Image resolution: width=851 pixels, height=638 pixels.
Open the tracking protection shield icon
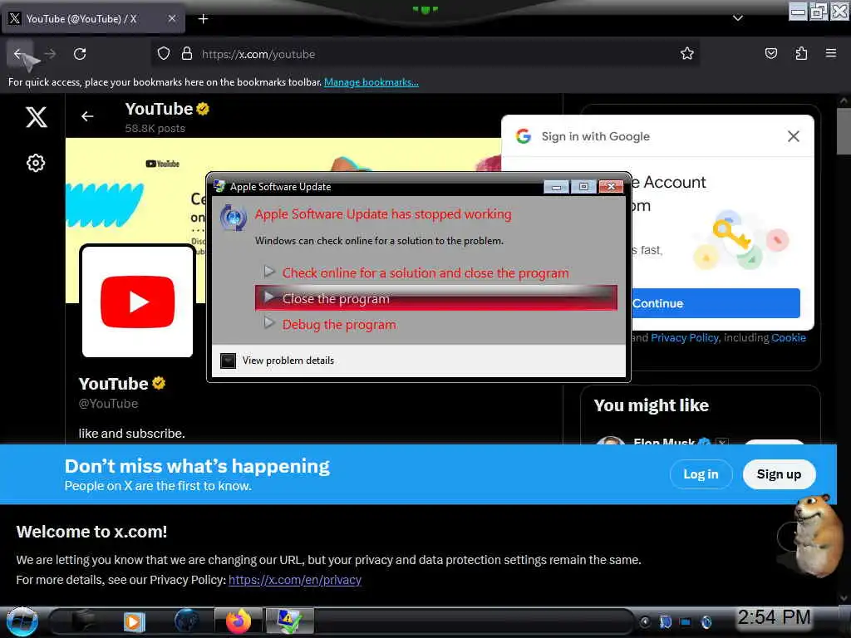[164, 54]
